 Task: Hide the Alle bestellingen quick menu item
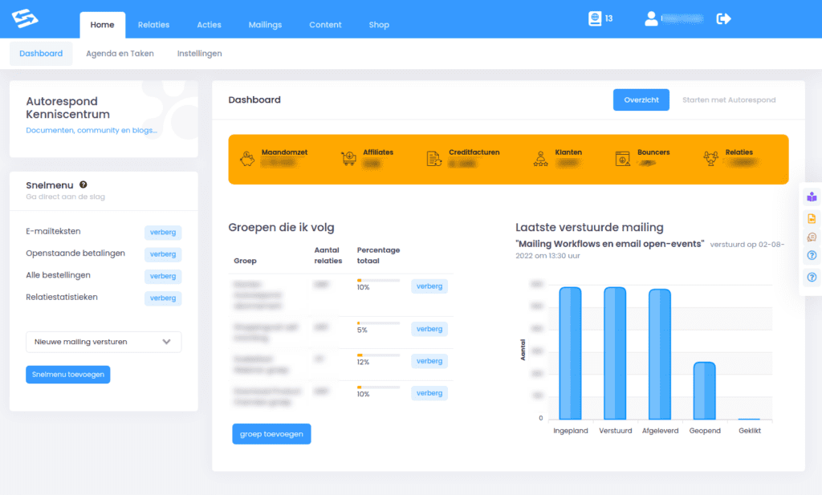point(163,276)
